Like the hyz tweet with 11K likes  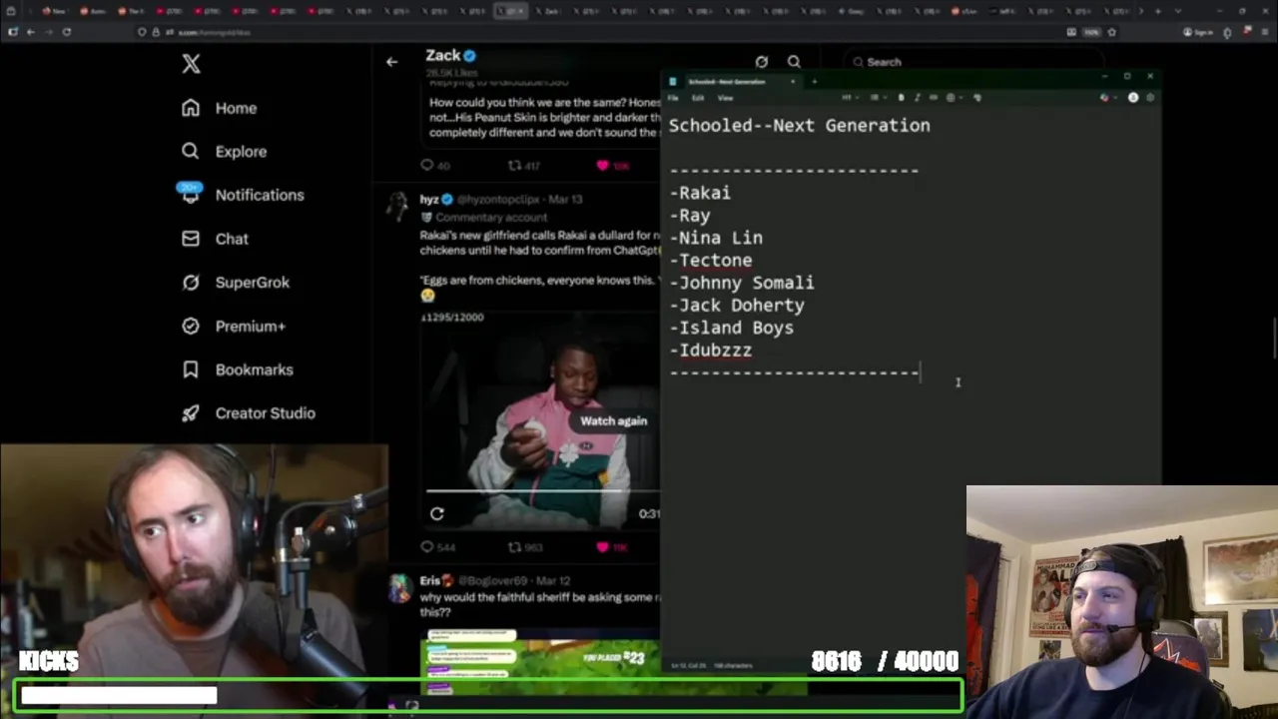tap(613, 547)
